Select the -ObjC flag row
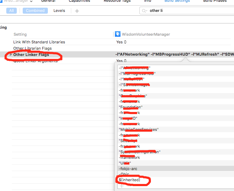Image resolution: width=234 pixels, height=191 pixels. click(x=176, y=174)
